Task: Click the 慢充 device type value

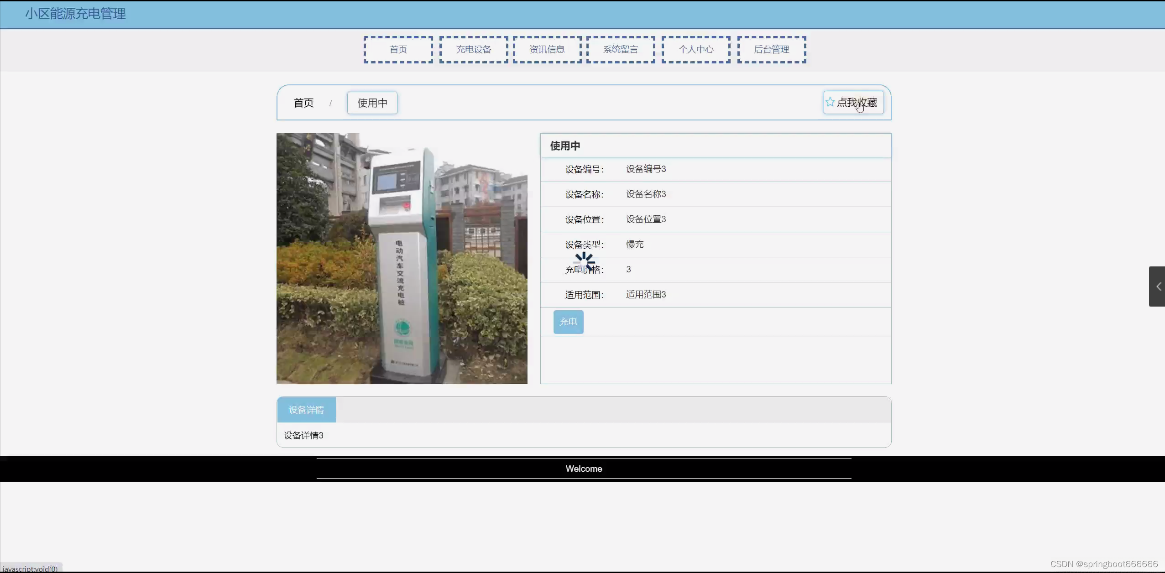Action: coord(634,245)
